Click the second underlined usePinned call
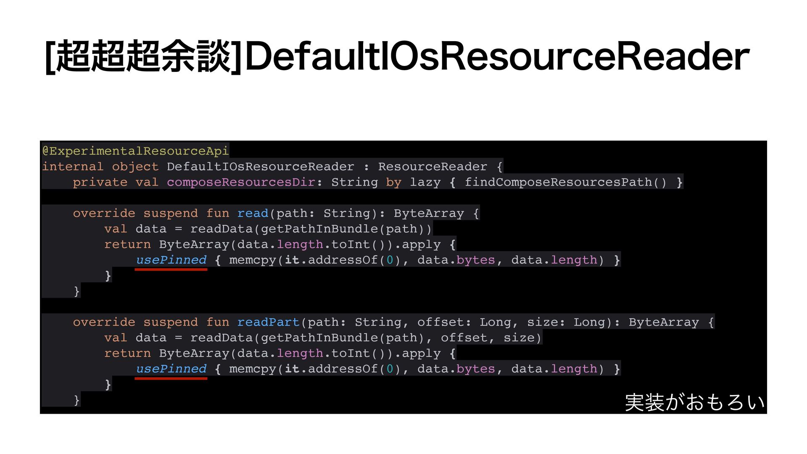This screenshot has height=454, width=807. [171, 369]
